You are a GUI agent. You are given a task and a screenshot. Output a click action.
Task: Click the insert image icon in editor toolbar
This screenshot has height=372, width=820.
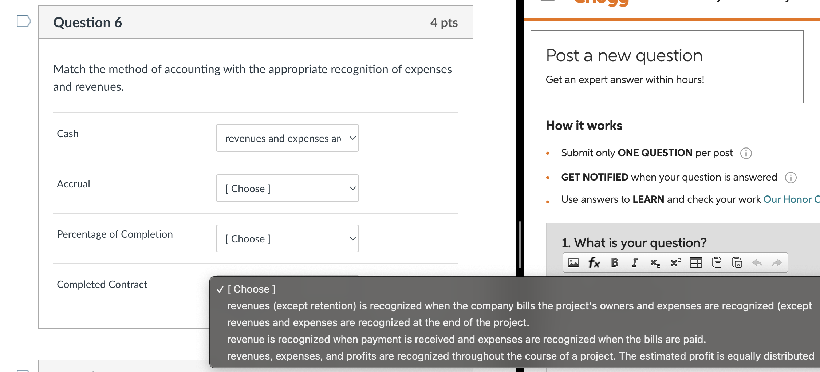coord(573,262)
